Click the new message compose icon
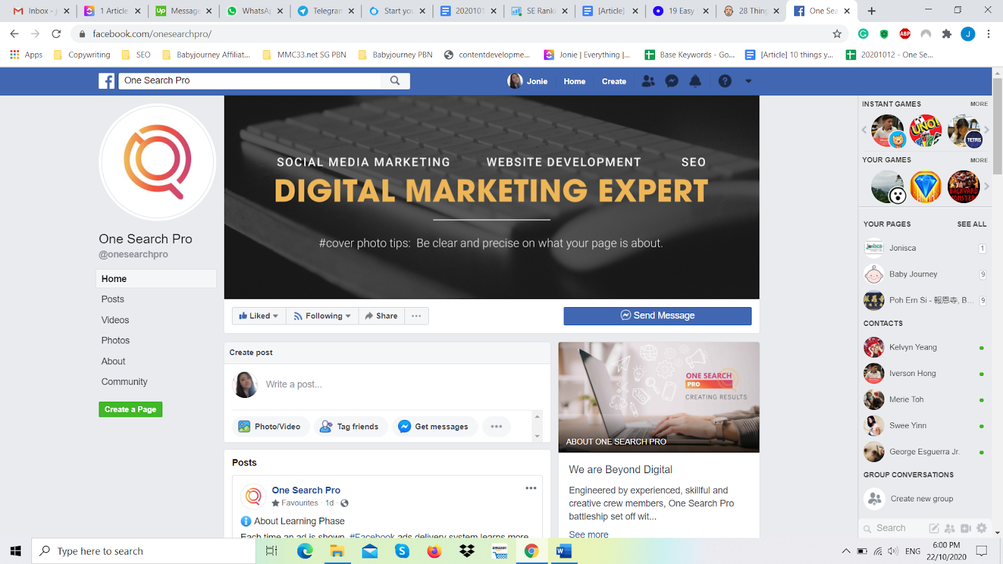Viewport: 1003px width, 564px height. (x=934, y=528)
